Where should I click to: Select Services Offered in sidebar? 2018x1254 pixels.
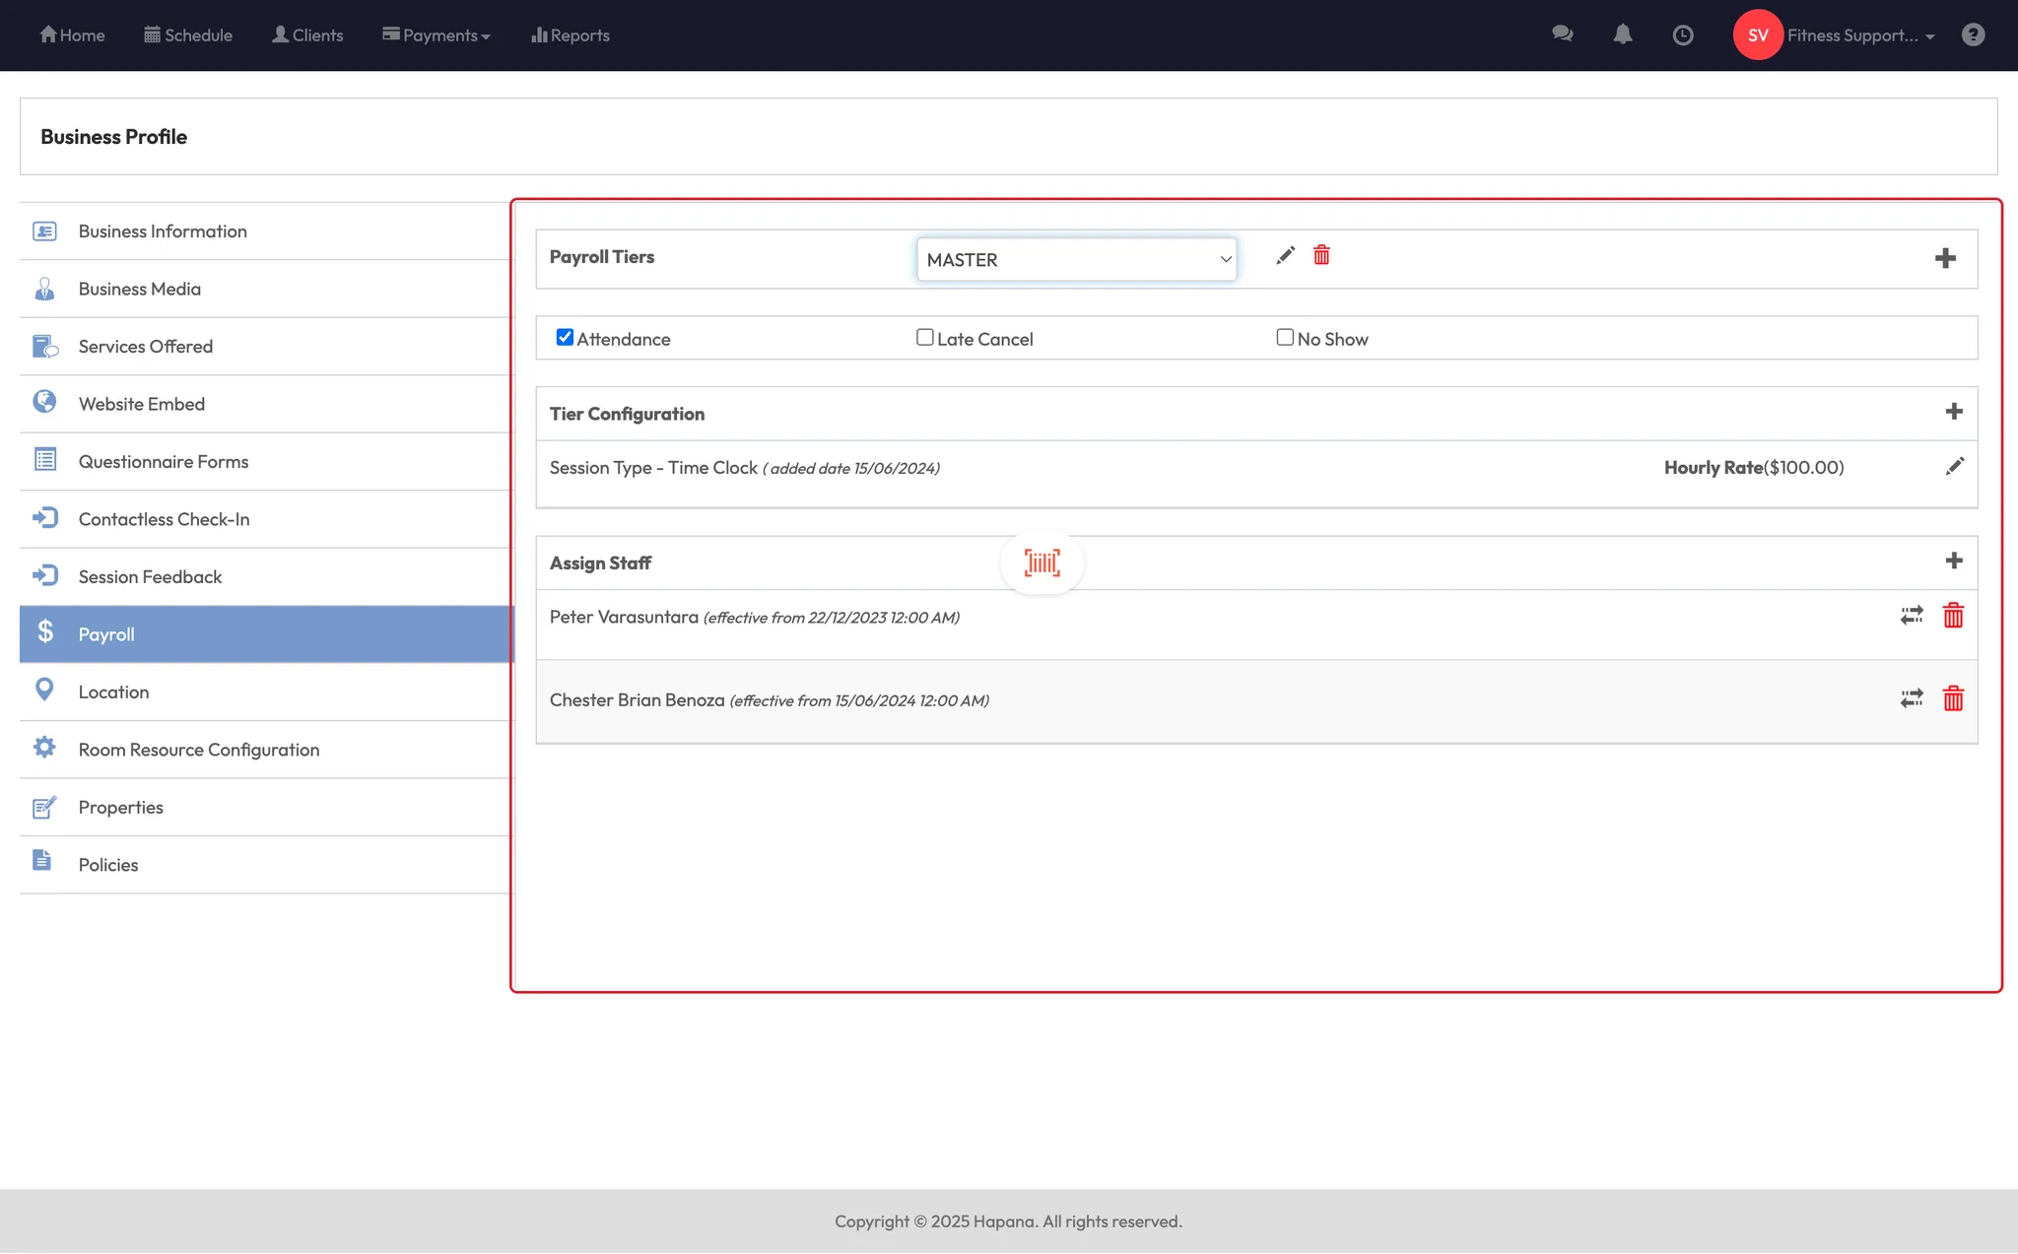click(146, 347)
